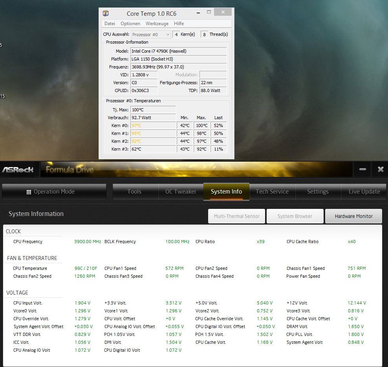Open the System Browser view
The height and width of the screenshot is (367, 388).
(295, 216)
